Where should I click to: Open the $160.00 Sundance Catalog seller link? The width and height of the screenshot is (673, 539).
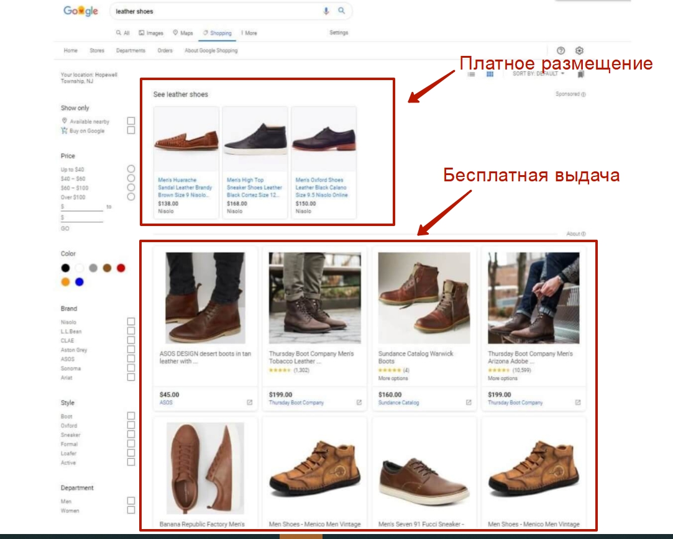tap(399, 402)
